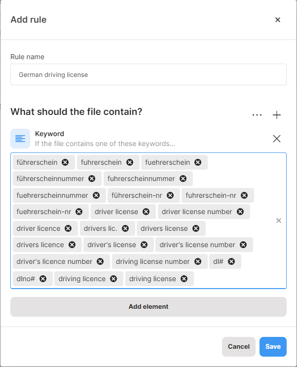Remove the Keyword element block
Image resolution: width=297 pixels, height=367 pixels.
tap(277, 139)
